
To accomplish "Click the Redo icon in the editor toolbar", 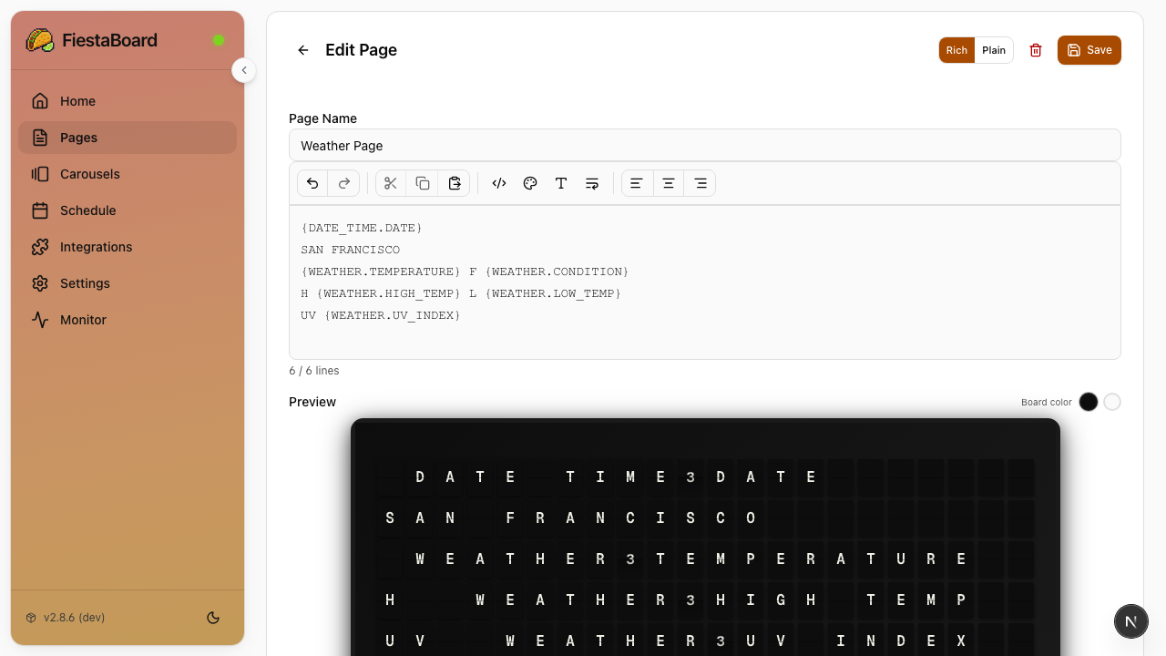I will coord(343,183).
